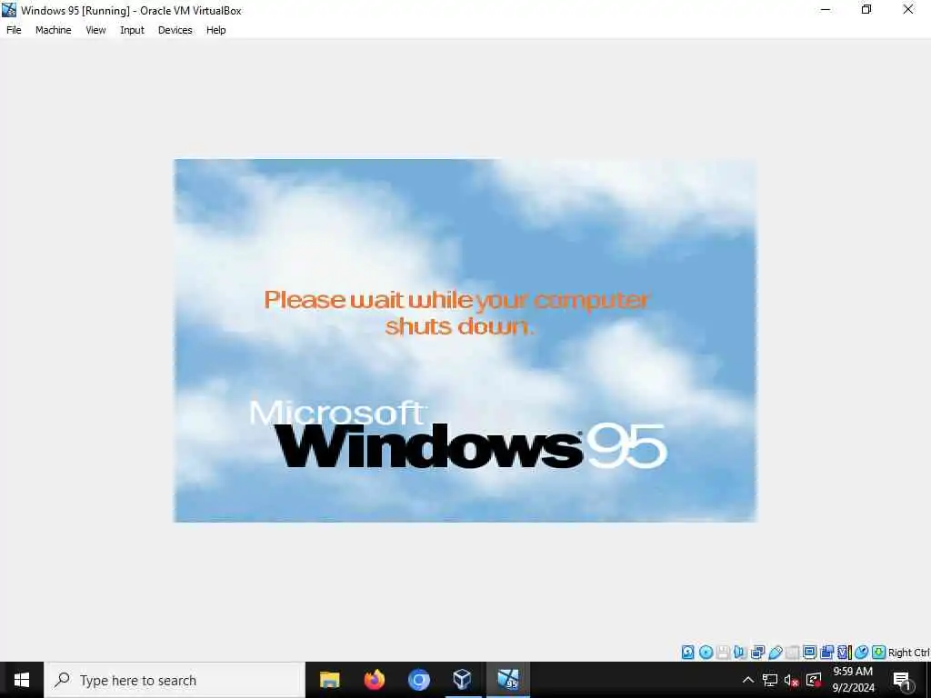Click the host network tray icon
This screenshot has height=698, width=931.
click(x=769, y=680)
